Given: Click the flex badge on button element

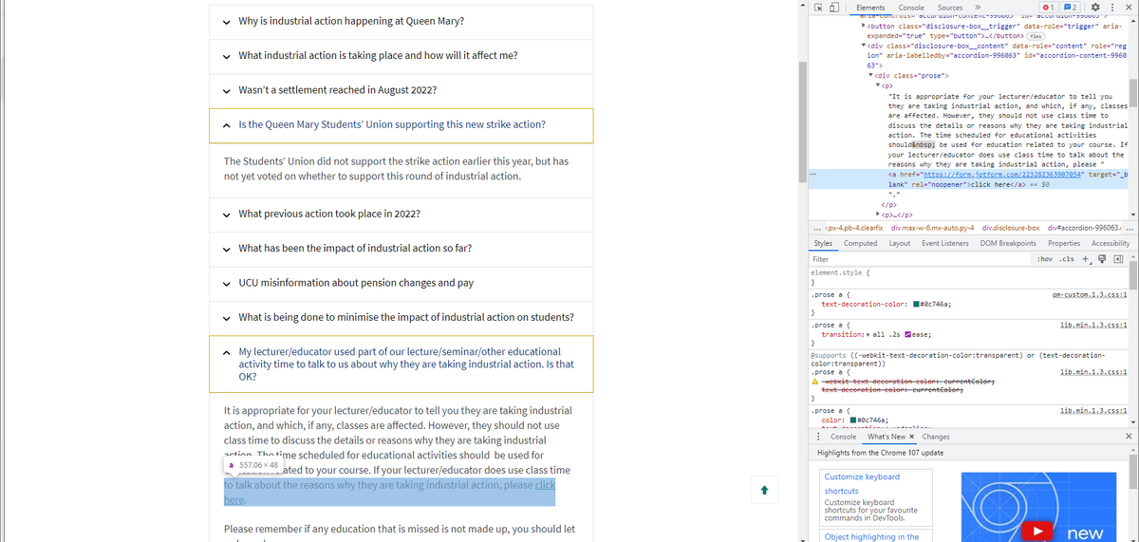Looking at the screenshot, I should (x=1036, y=36).
